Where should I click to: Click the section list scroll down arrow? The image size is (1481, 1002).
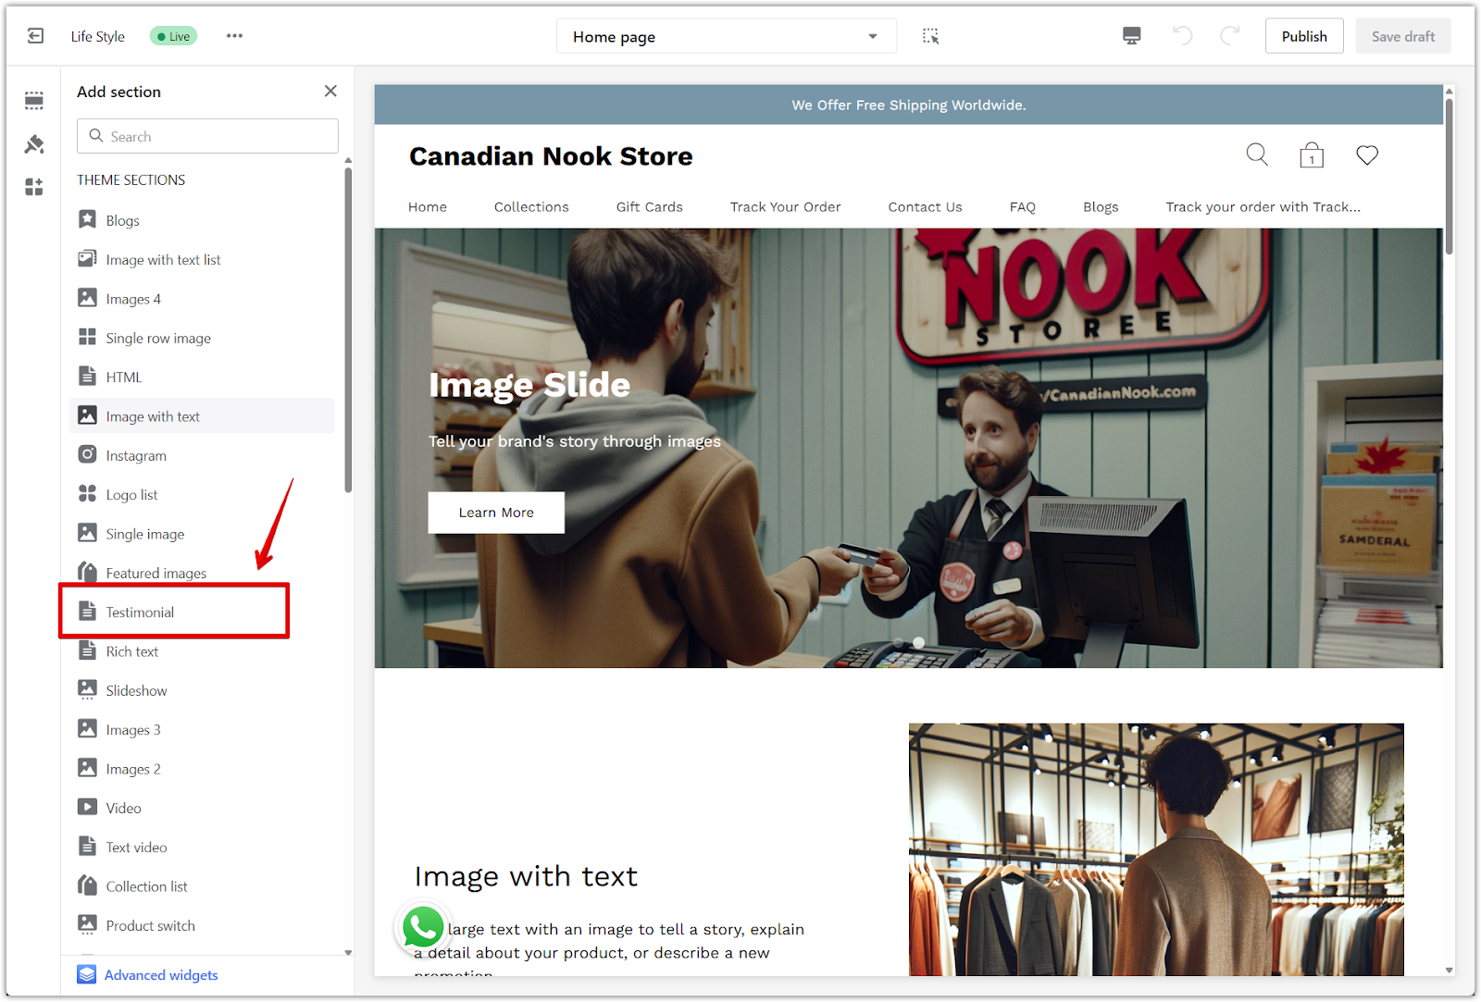(348, 952)
